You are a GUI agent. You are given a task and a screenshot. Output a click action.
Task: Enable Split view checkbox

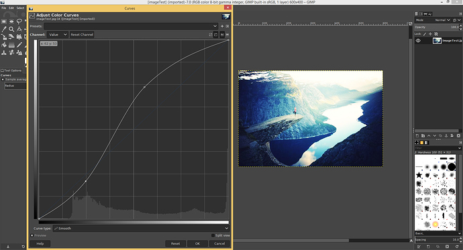click(x=213, y=235)
